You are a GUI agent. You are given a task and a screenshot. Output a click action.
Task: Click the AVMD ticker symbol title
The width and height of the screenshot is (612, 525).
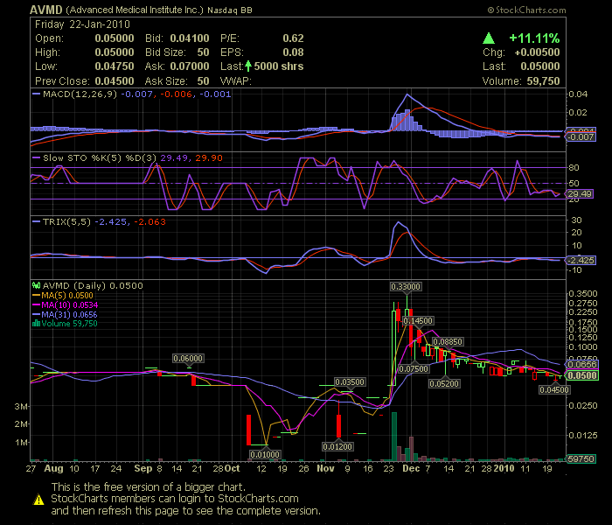pyautogui.click(x=46, y=10)
